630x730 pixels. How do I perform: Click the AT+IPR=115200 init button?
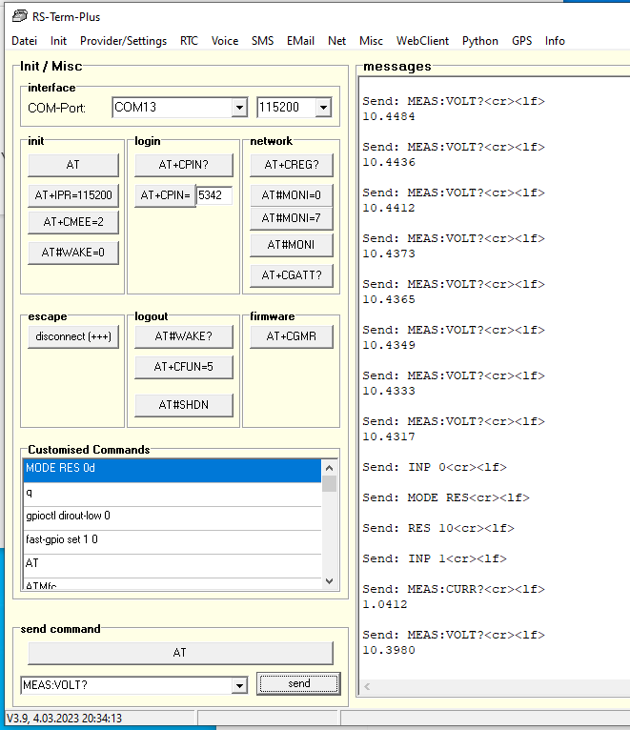pos(73,195)
